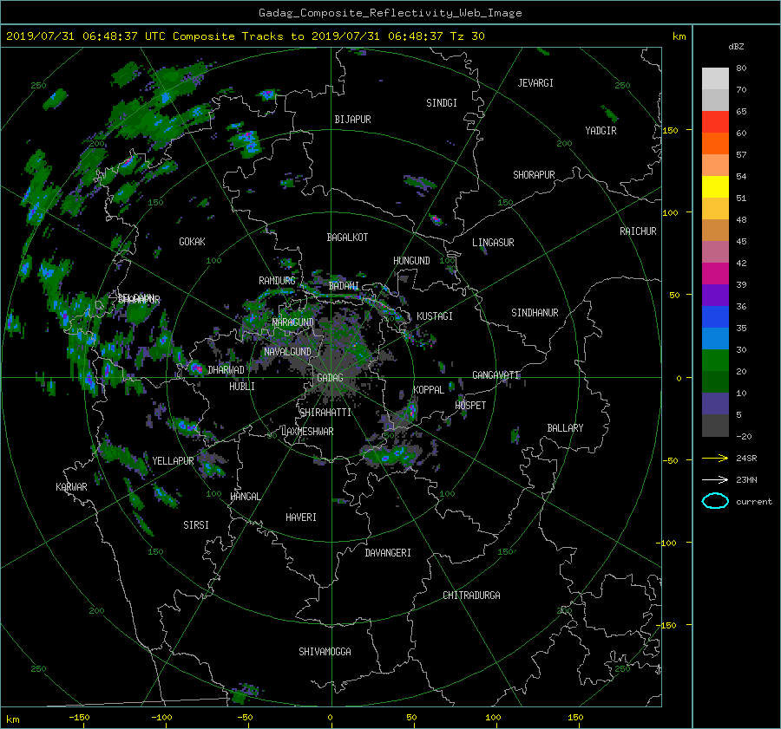
Task: Select the LINGASUR label
Action: (x=493, y=243)
